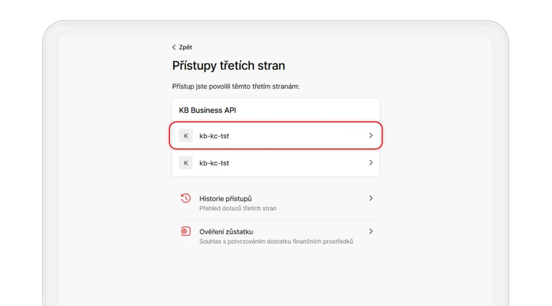Screen dimensions: 552x306
Task: Click the back chevron icon beside Zpět
Action: click(x=174, y=47)
